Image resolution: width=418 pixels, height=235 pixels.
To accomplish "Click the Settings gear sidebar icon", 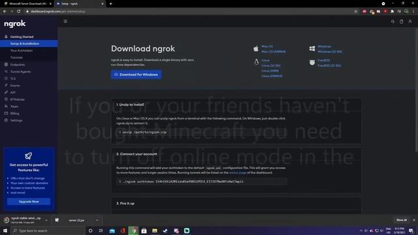I will coord(6,120).
